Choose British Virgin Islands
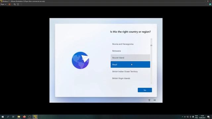This screenshot has width=212, height=119. tap(130, 78)
